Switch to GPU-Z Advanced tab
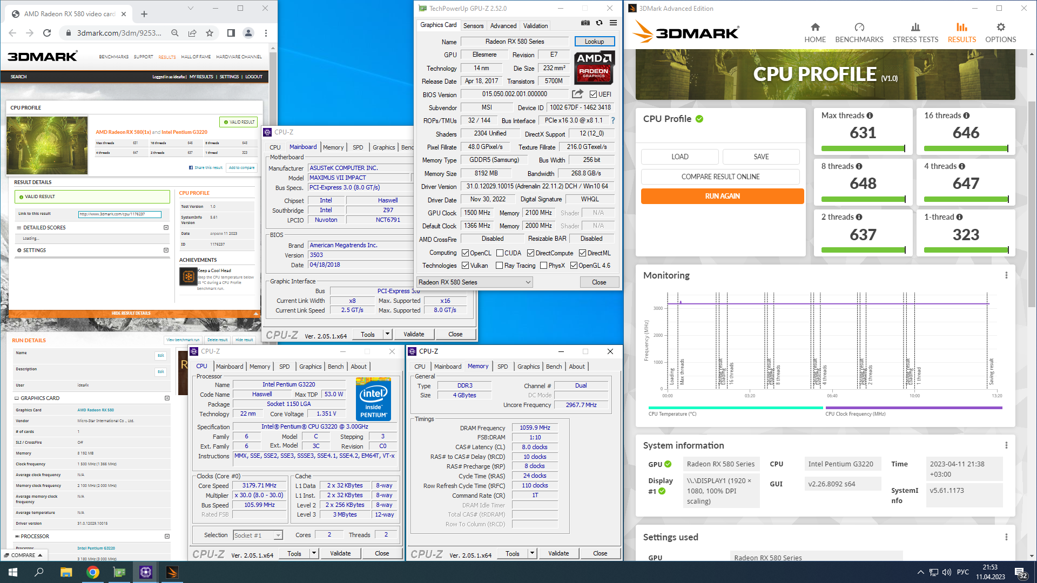The width and height of the screenshot is (1037, 583). coord(503,26)
